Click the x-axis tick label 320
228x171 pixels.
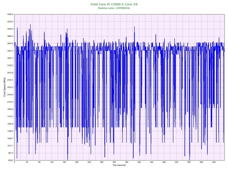coord(114,162)
